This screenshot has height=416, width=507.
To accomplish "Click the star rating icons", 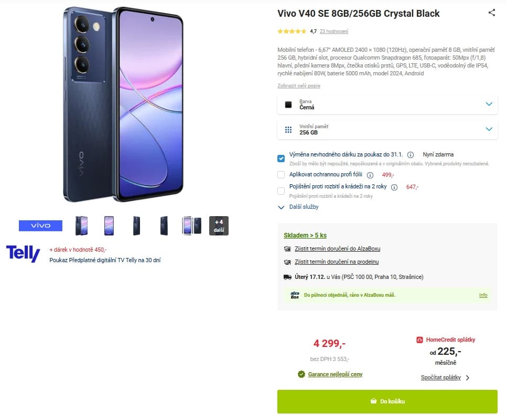I will [292, 31].
